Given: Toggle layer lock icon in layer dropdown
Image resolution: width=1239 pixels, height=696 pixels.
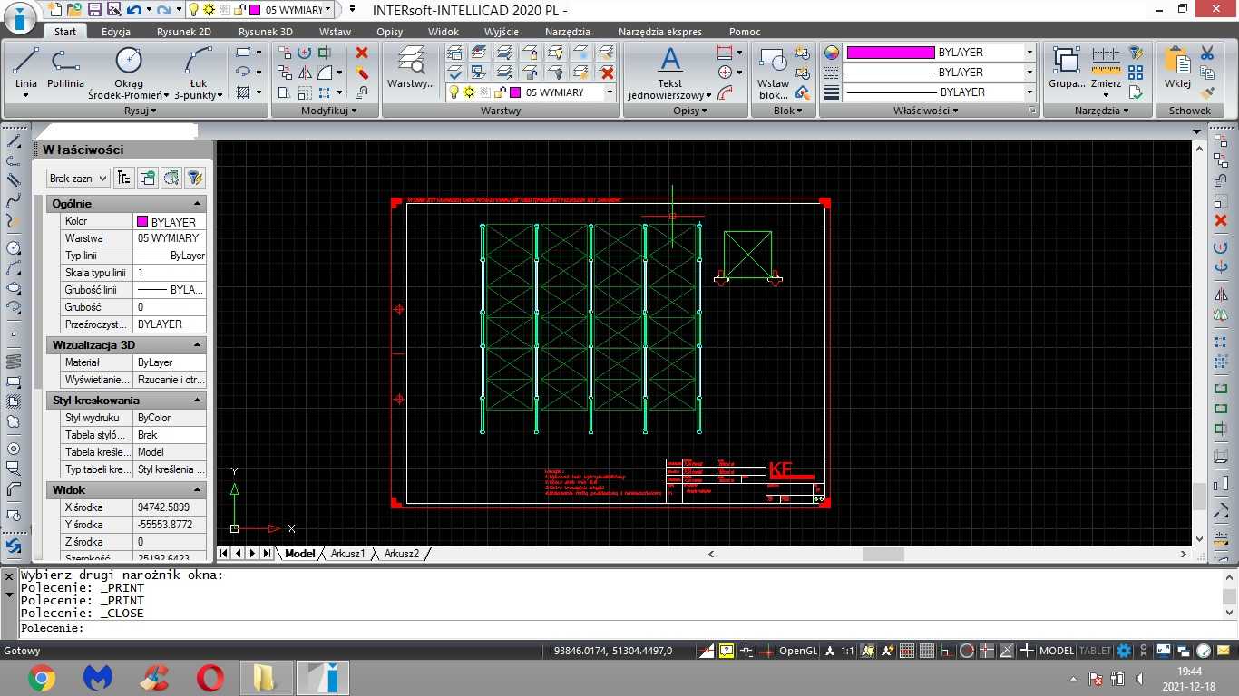Looking at the screenshot, I should [499, 92].
